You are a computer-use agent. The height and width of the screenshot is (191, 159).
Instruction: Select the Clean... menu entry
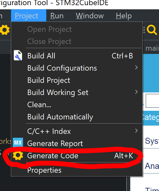coord(76,105)
